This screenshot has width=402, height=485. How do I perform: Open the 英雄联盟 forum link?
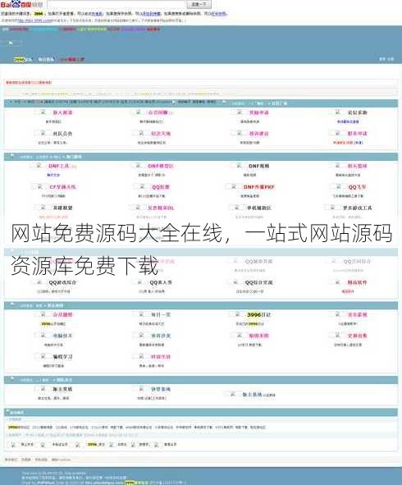63,208
